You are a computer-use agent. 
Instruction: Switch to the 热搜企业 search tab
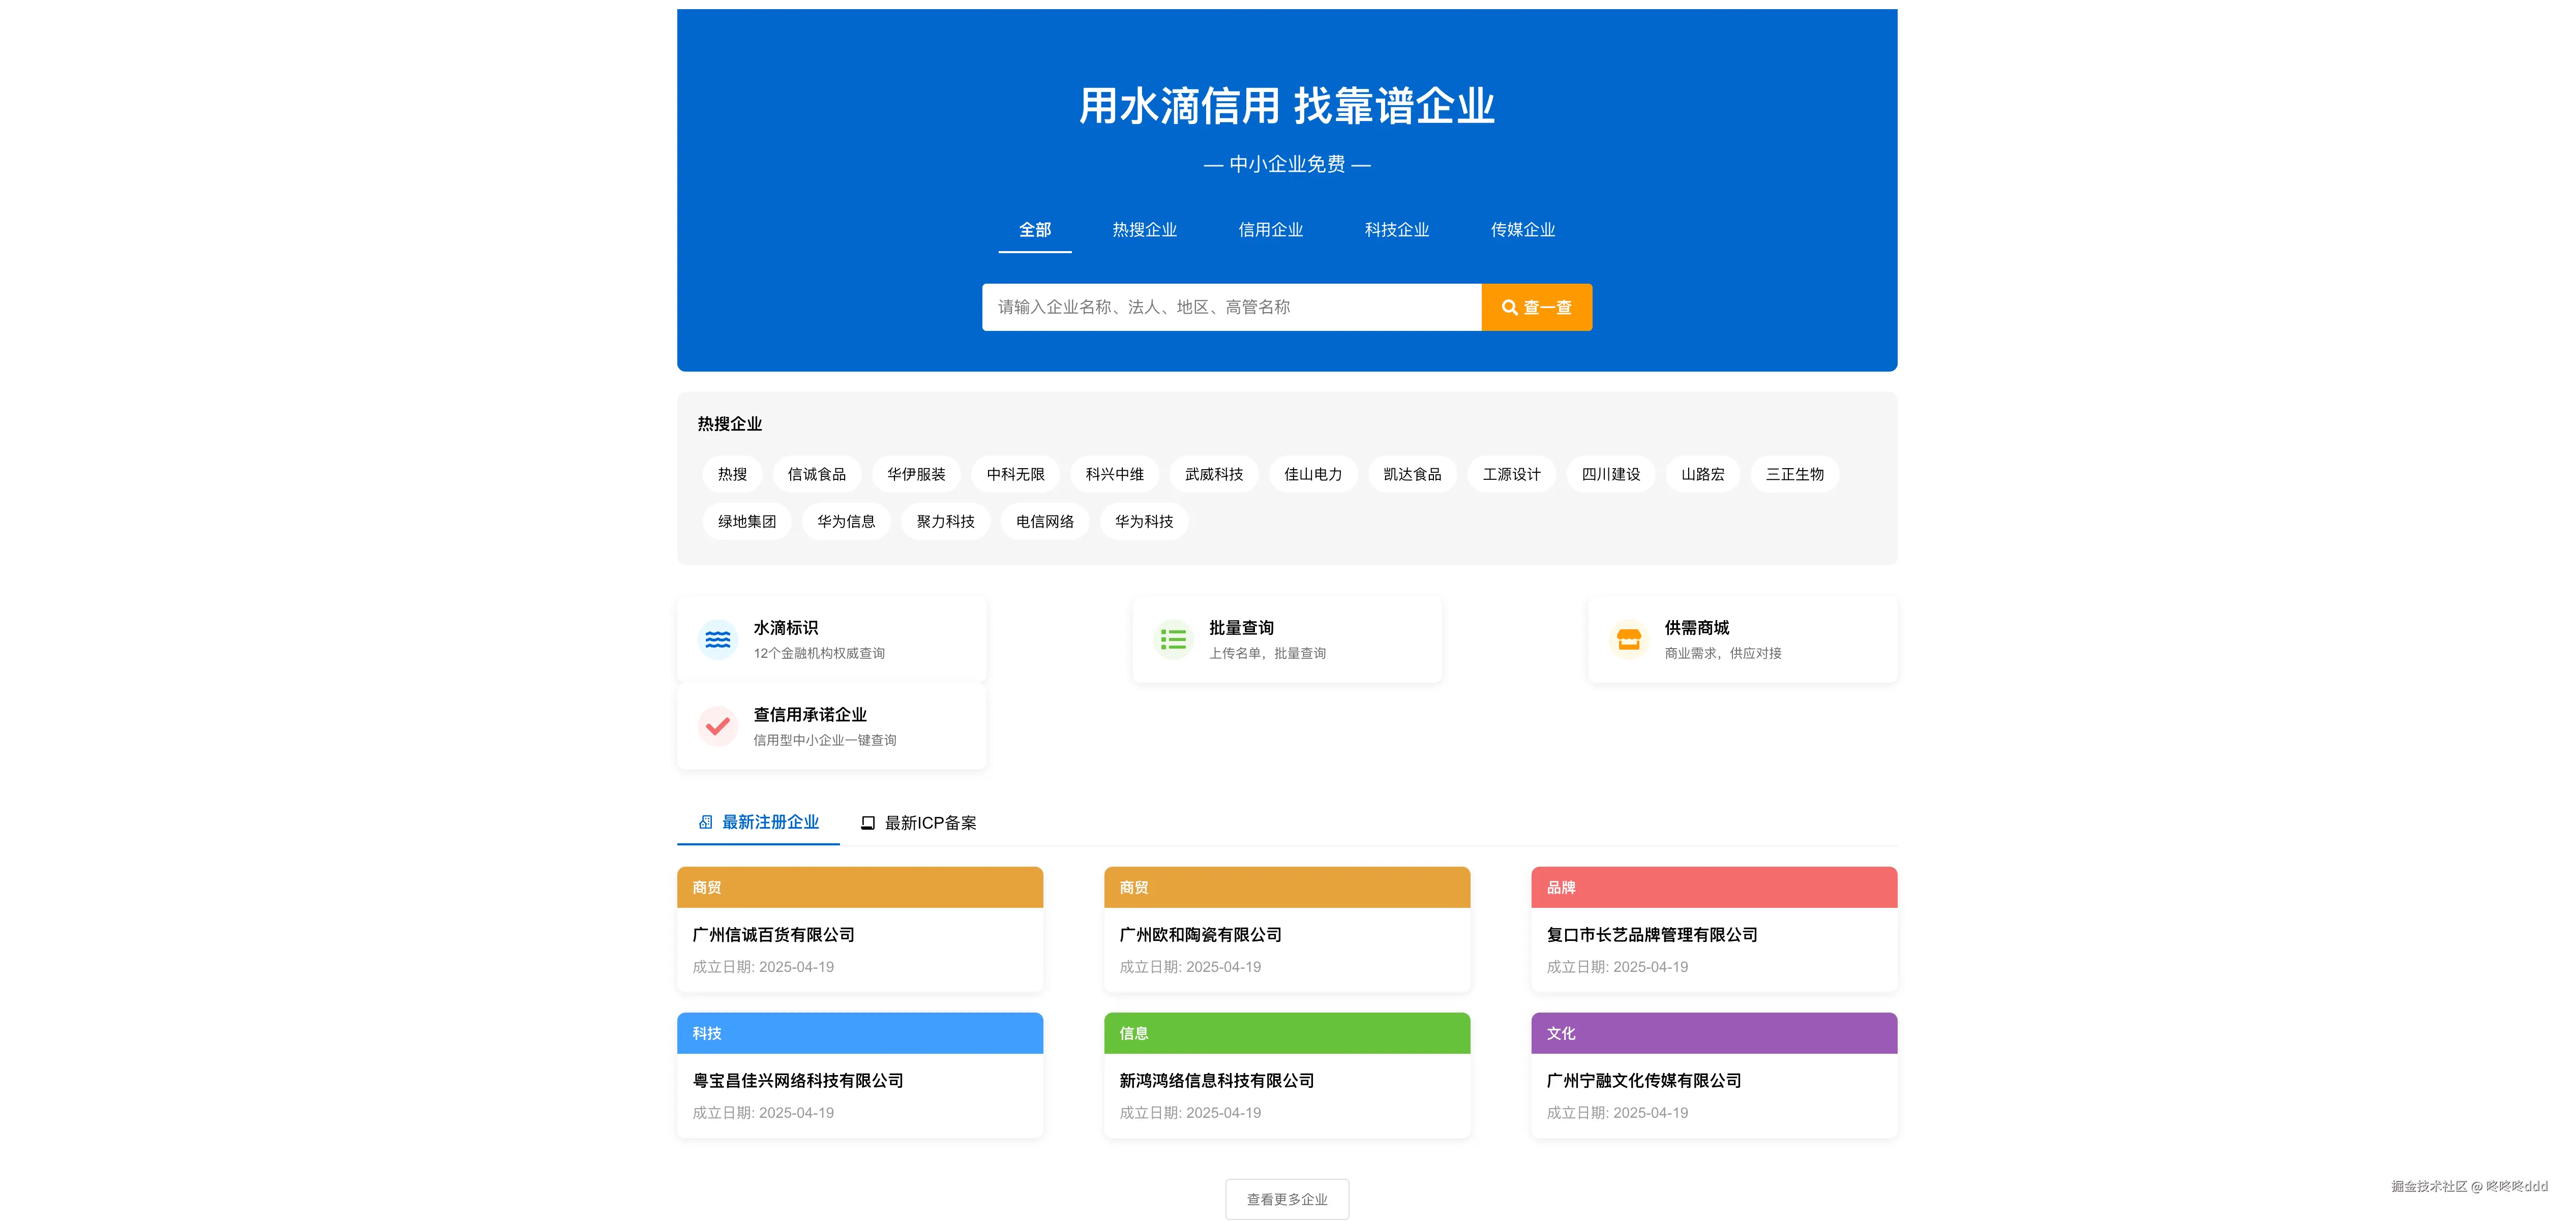click(x=1144, y=230)
